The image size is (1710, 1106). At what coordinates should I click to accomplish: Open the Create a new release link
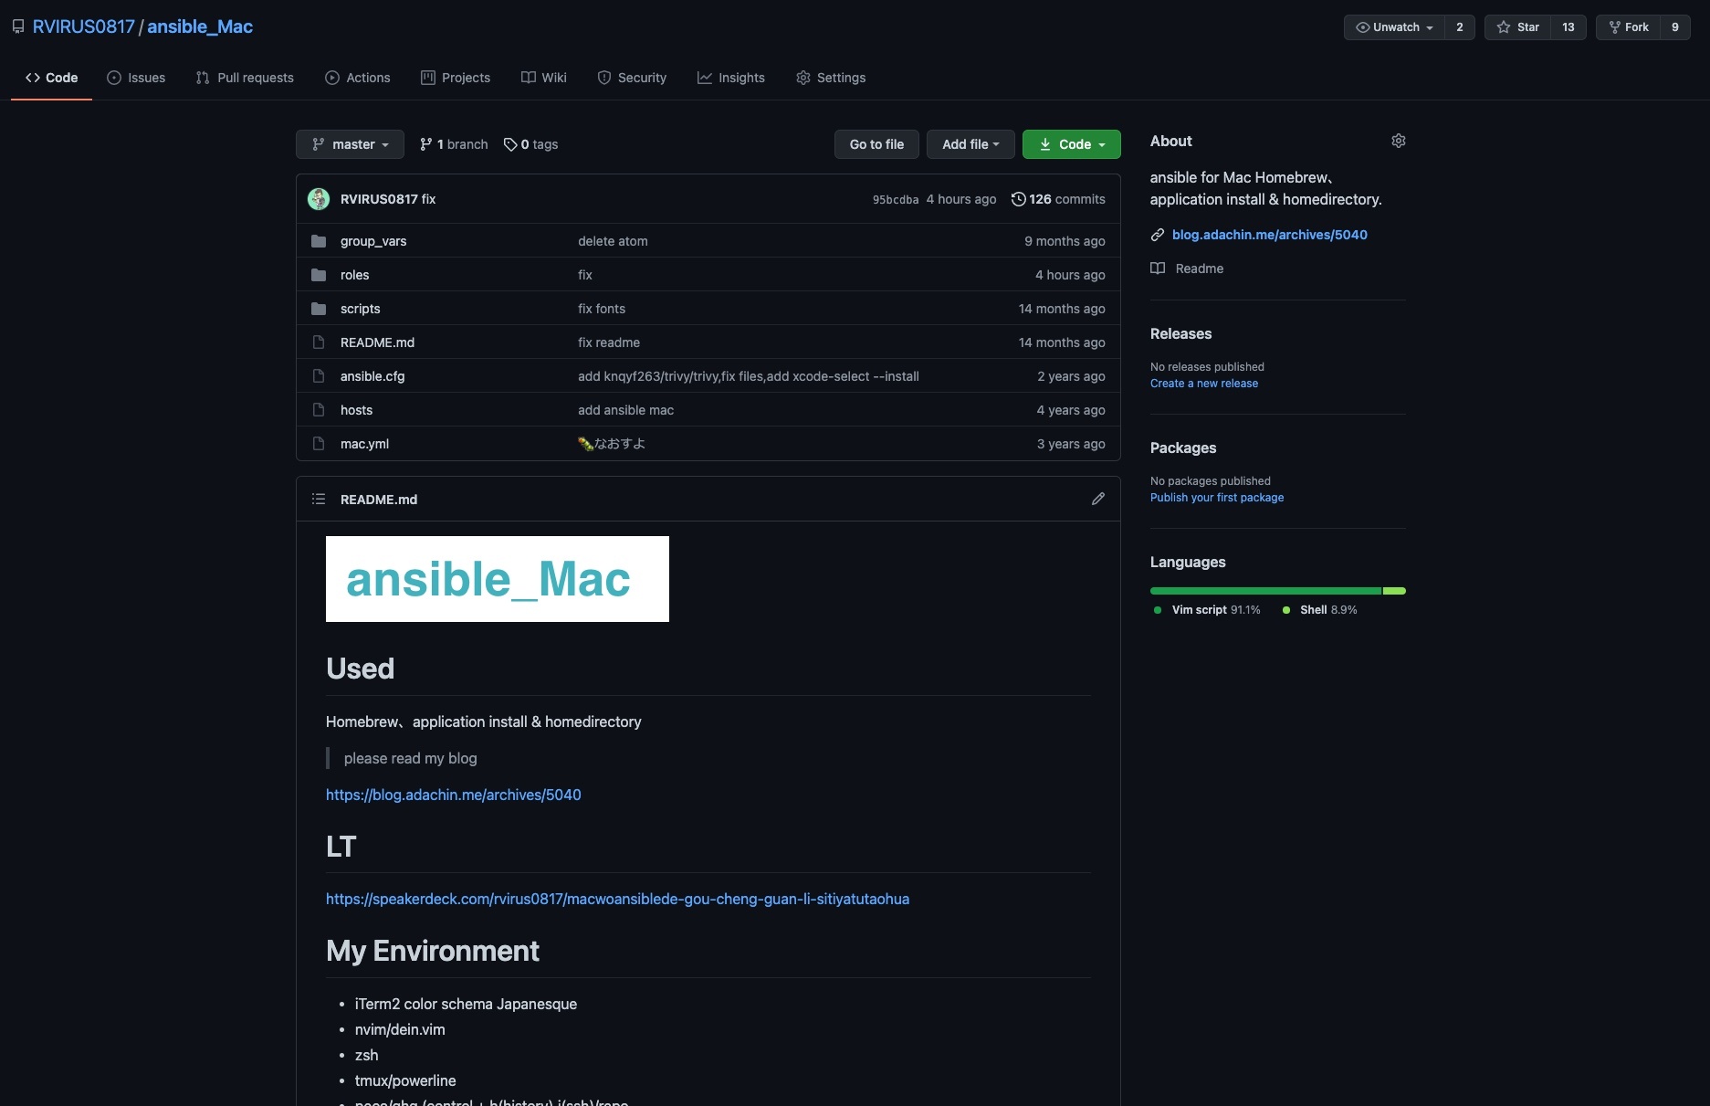click(x=1203, y=384)
